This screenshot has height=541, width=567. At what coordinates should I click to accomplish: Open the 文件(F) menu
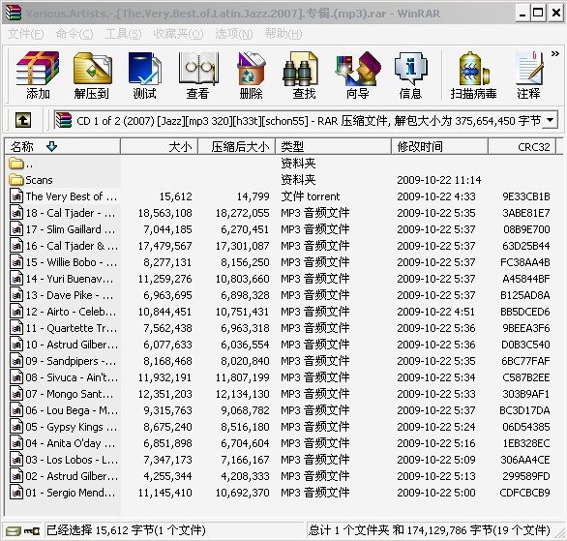26,34
